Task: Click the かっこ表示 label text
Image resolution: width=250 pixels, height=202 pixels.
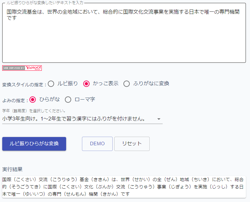Action: pos(106,83)
